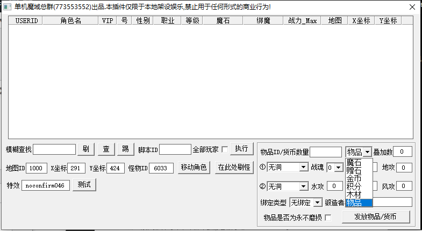422x231 pixels.
Task: Toggle the 全部玩家 checkbox
Action: (x=225, y=149)
